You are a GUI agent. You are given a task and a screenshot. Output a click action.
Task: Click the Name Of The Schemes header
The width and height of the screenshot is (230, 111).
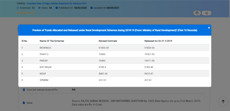(52, 41)
